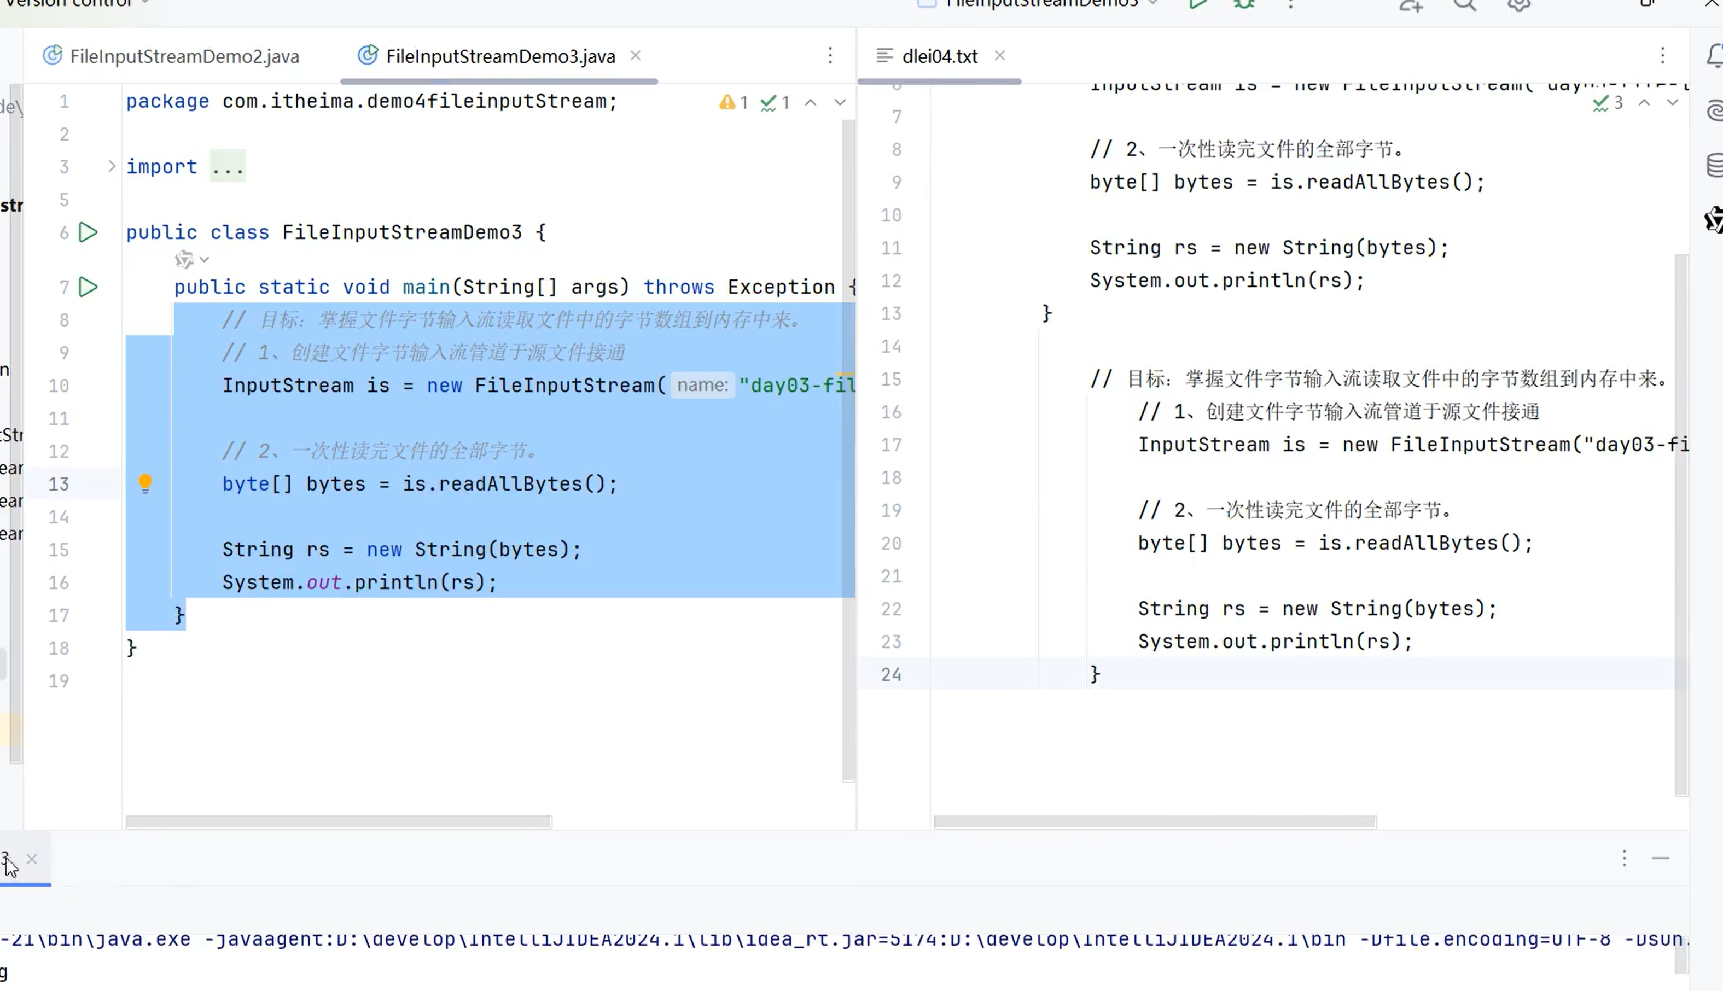Run the FileInputStreamDemo3 class from gutter
The image size is (1723, 991).
[88, 233]
